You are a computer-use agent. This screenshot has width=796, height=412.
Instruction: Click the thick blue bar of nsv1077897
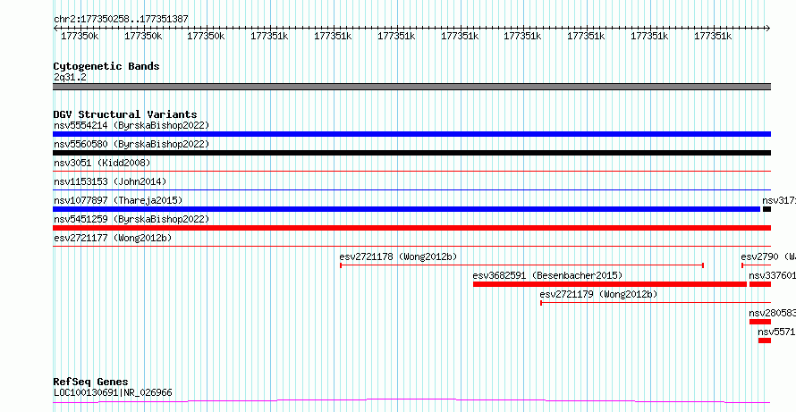pos(407,209)
